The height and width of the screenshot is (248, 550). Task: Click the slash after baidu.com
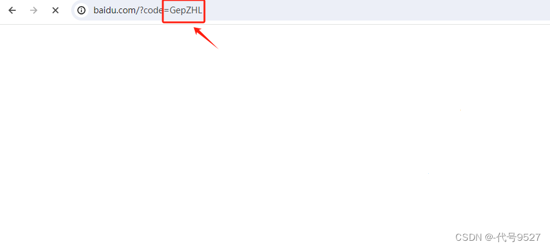point(136,10)
